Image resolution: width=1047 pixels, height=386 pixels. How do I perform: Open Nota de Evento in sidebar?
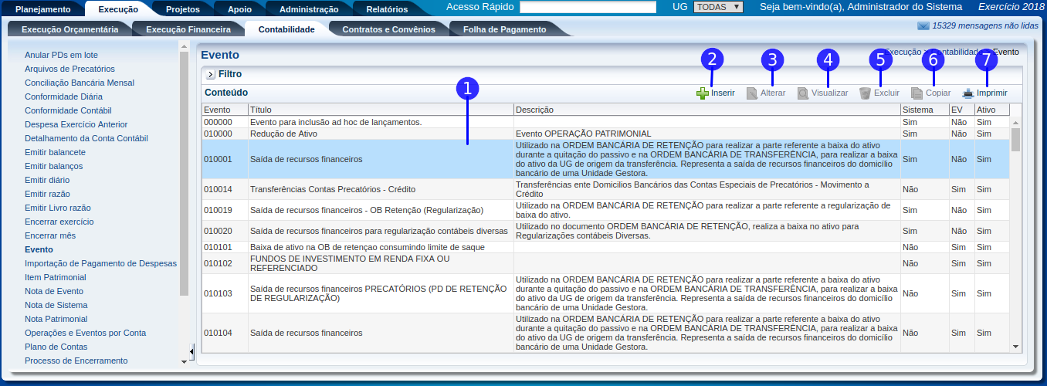pyautogui.click(x=54, y=291)
